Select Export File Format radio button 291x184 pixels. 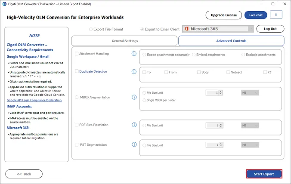click(91, 29)
